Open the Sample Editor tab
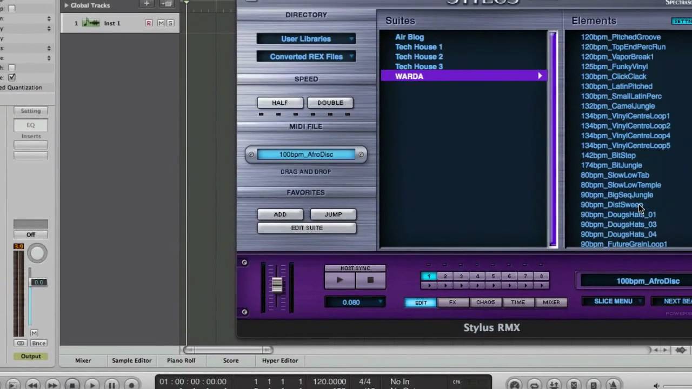Screen dimensions: 692x389 131,360
